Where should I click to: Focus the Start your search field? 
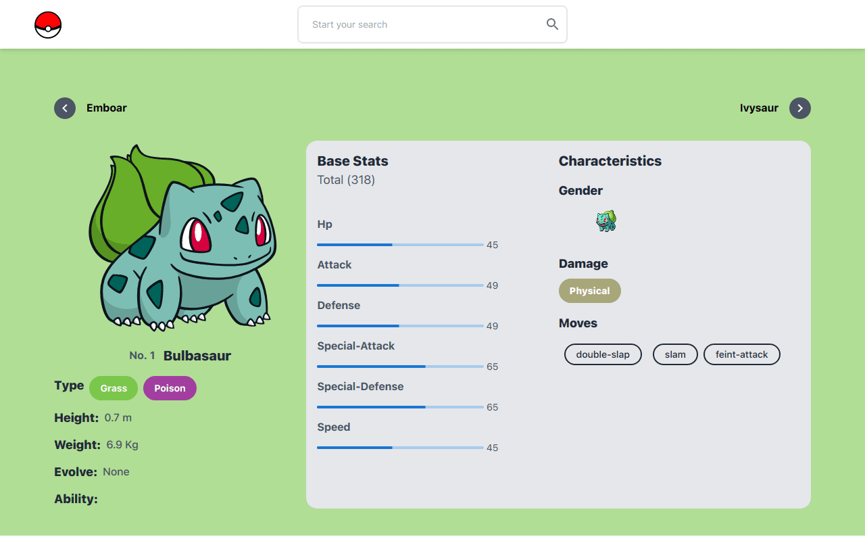pyautogui.click(x=432, y=24)
